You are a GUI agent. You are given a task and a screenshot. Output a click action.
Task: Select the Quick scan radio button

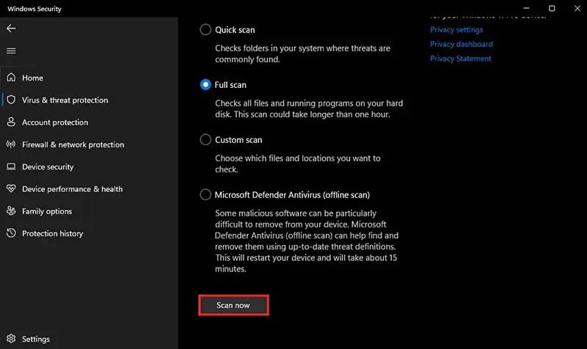[x=205, y=29]
